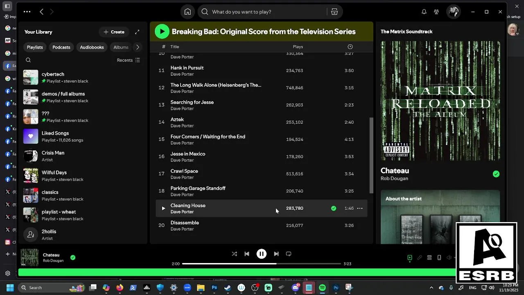Viewport: 524px width, 295px height.
Task: Open the play Queue icon
Action: point(429,258)
